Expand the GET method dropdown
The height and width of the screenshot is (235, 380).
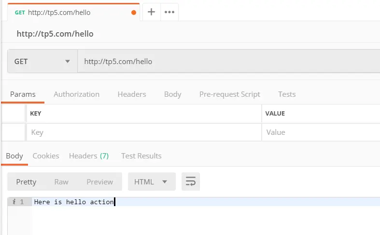click(x=42, y=62)
